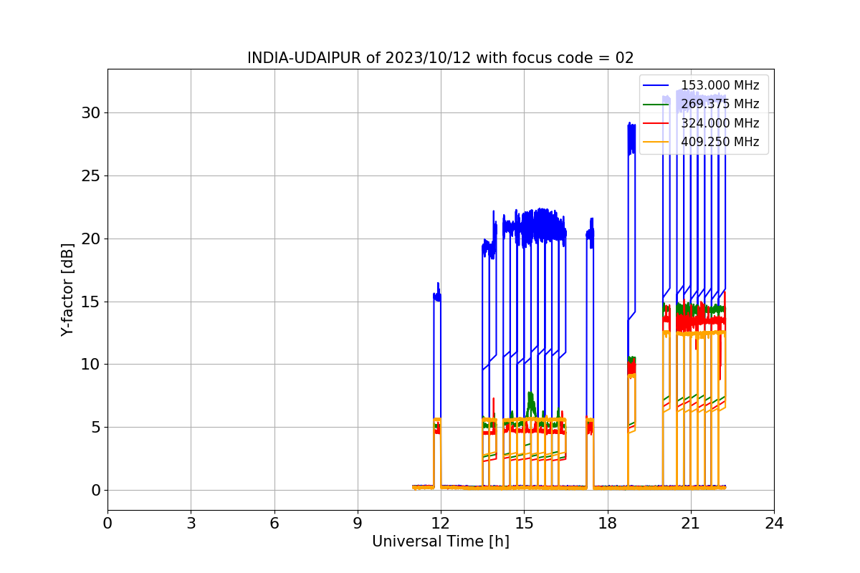
Task: Click the x-axis tick label 3
Action: (x=191, y=523)
